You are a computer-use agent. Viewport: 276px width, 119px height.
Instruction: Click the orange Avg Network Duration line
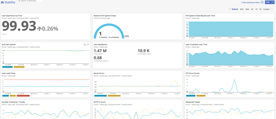pyautogui.click(x=46, y=80)
